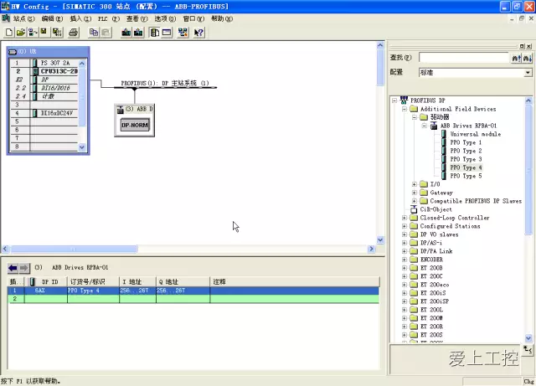This screenshot has height=386, width=536.
Task: Click the Copy toolbar icon
Action: tap(93, 33)
